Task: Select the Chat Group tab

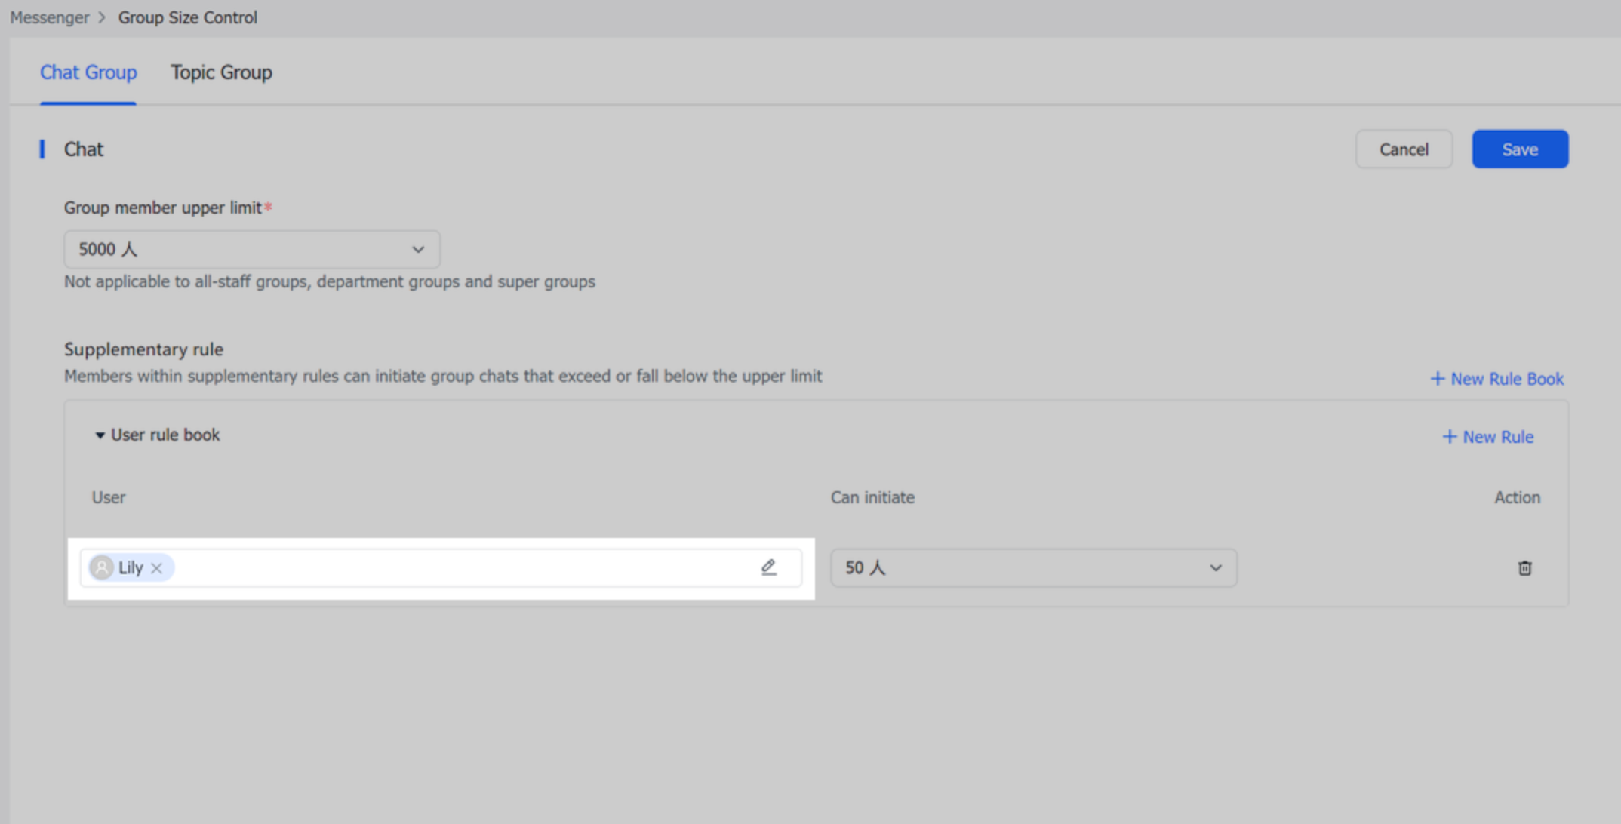Action: 88,72
